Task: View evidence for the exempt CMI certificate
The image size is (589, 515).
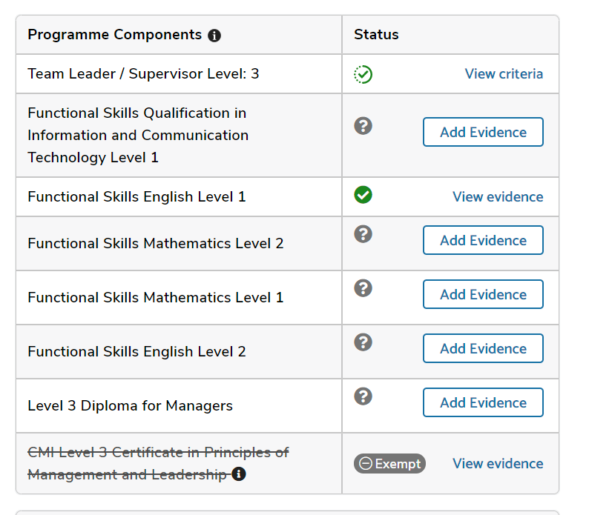Action: click(498, 464)
